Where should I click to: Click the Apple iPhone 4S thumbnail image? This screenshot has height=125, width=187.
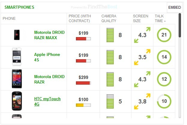pyautogui.click(x=17, y=57)
